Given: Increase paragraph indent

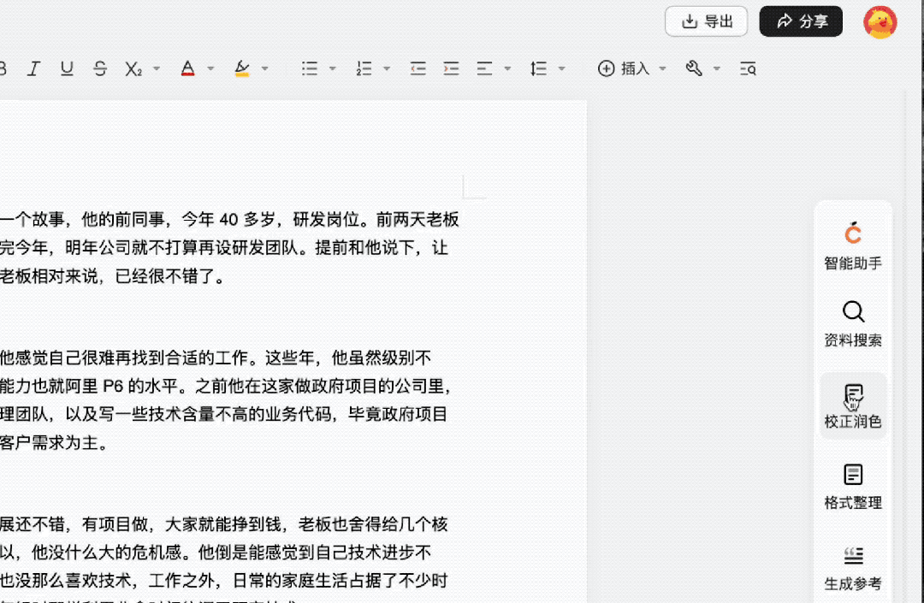Looking at the screenshot, I should [452, 69].
